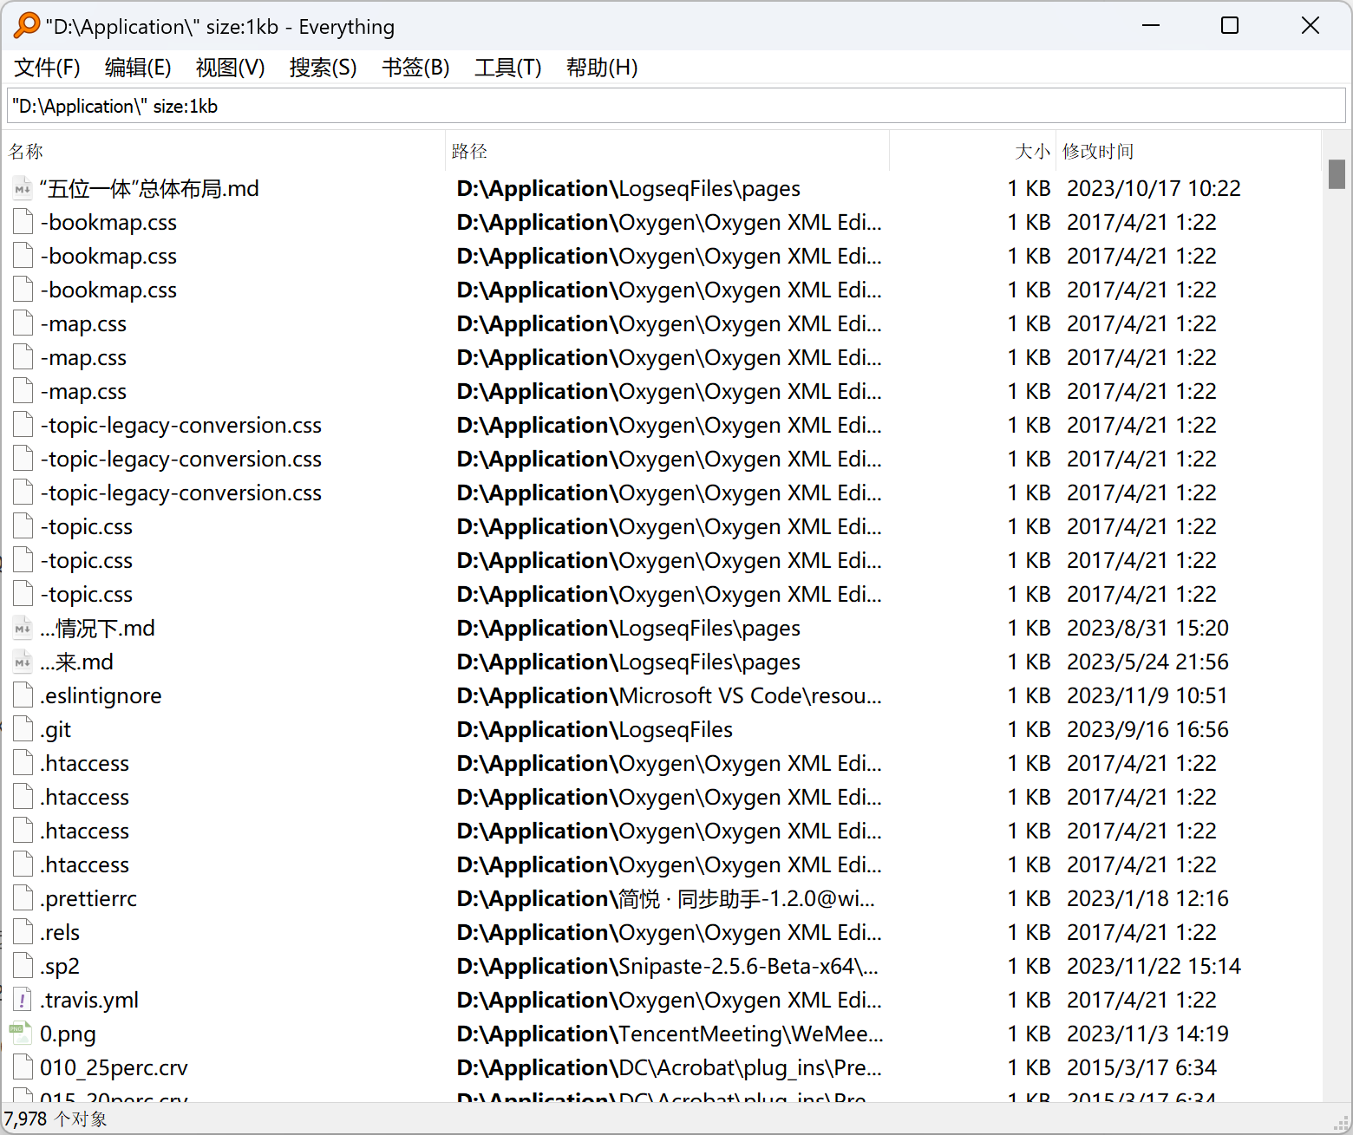Click the date 2023/11/9 10:51
This screenshot has height=1135, width=1353.
tap(1147, 696)
